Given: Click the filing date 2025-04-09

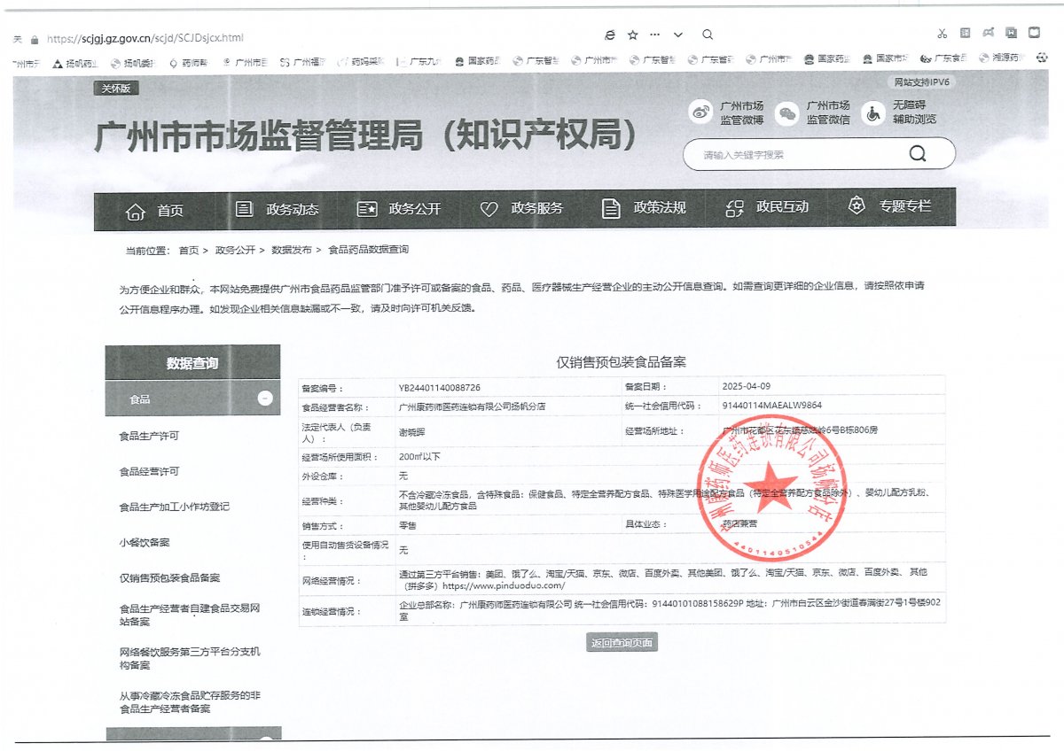Looking at the screenshot, I should point(747,387).
